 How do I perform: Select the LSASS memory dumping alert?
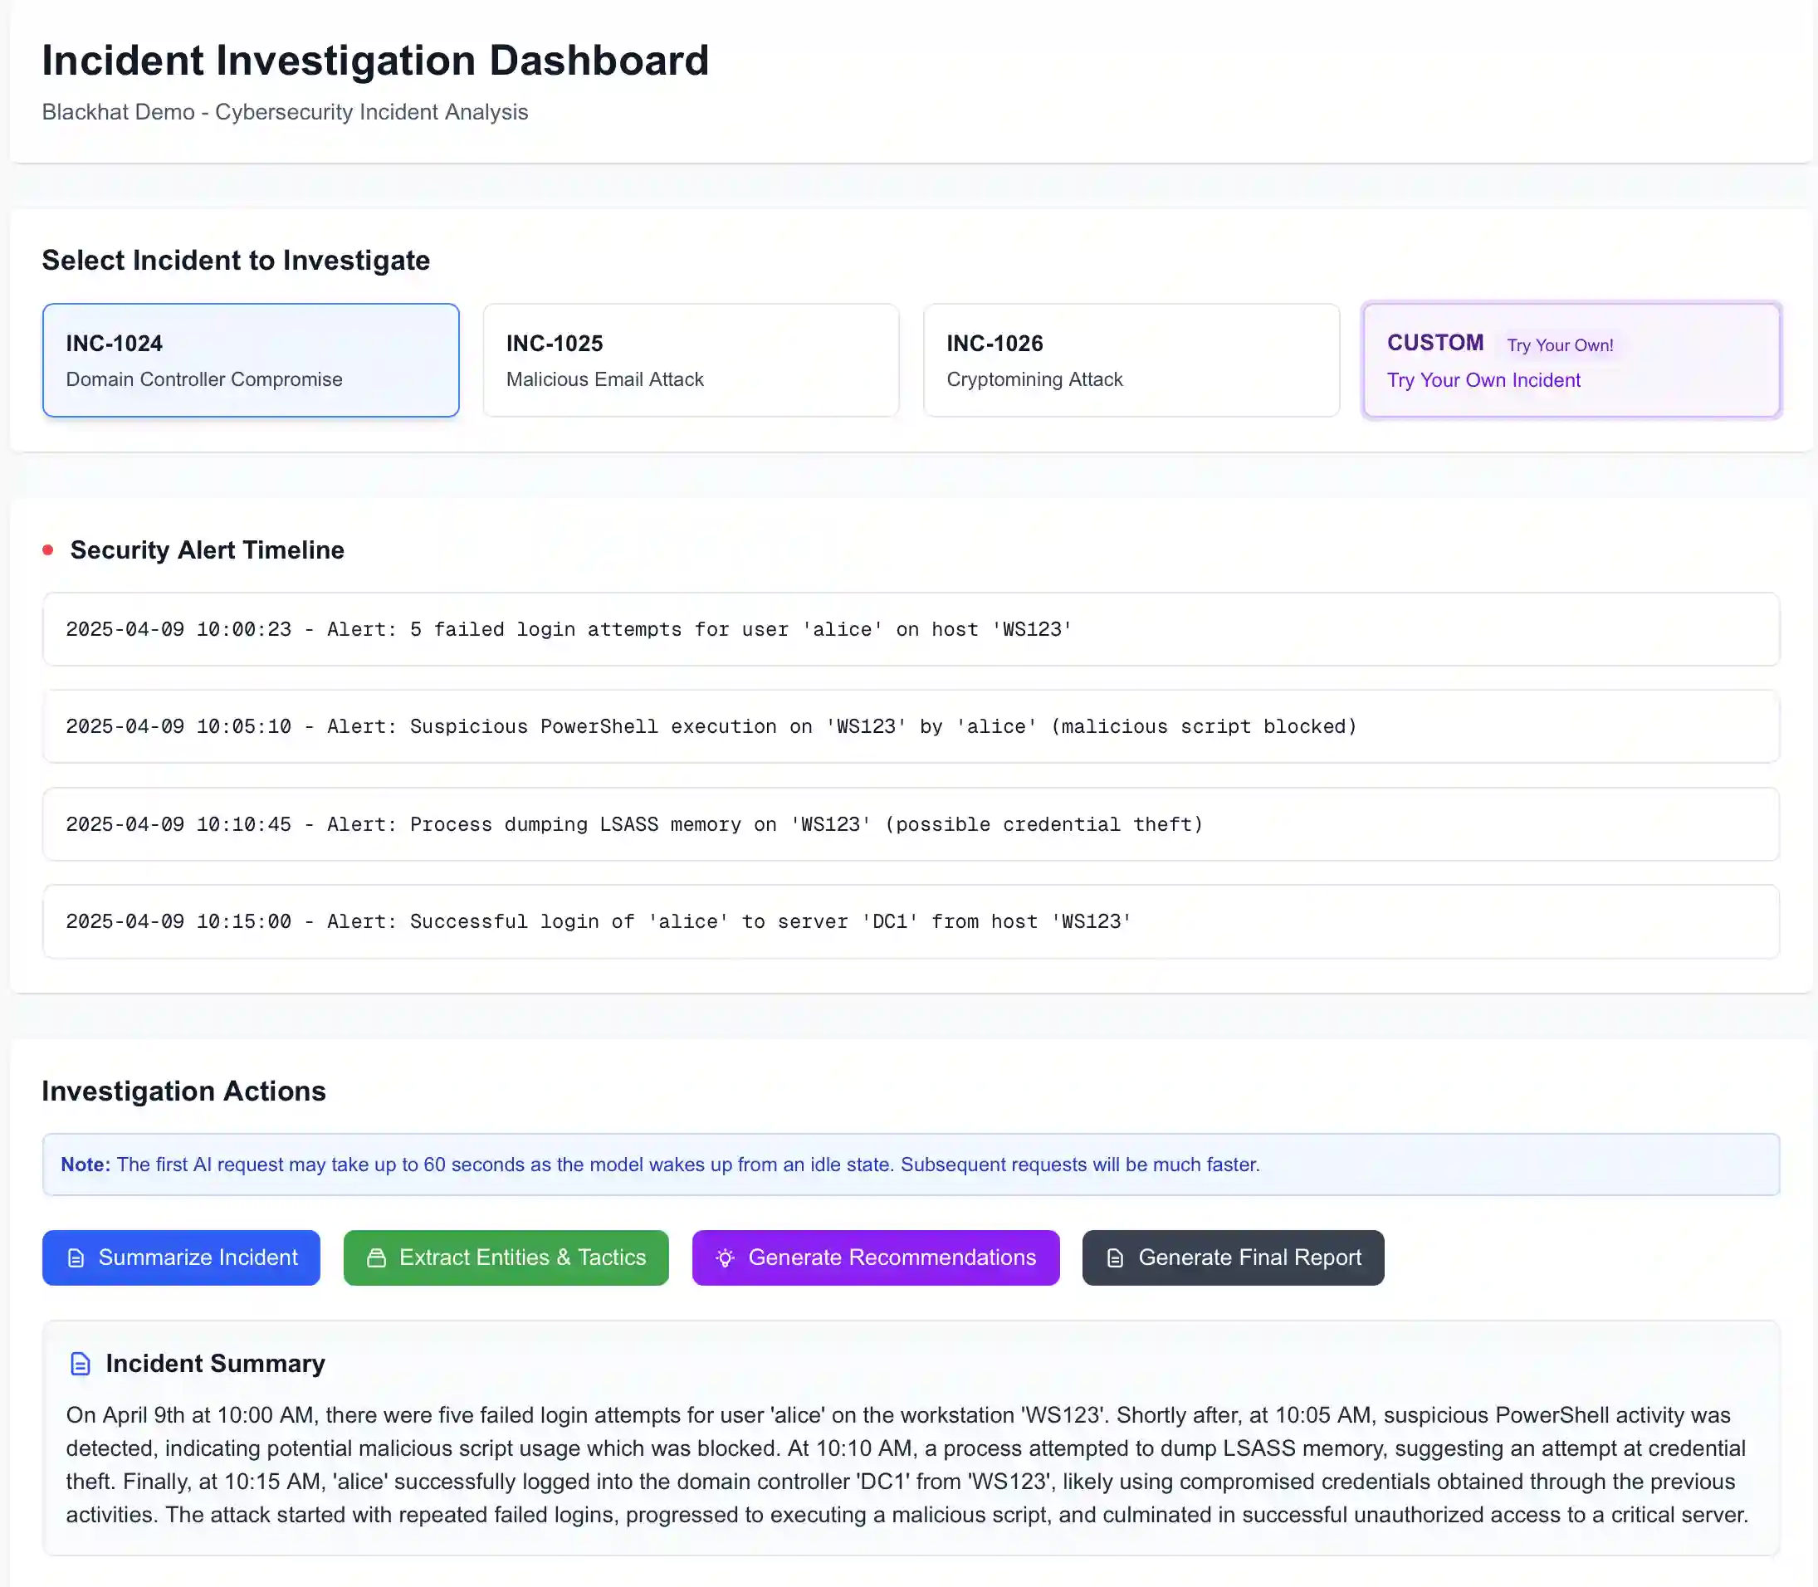click(x=910, y=823)
